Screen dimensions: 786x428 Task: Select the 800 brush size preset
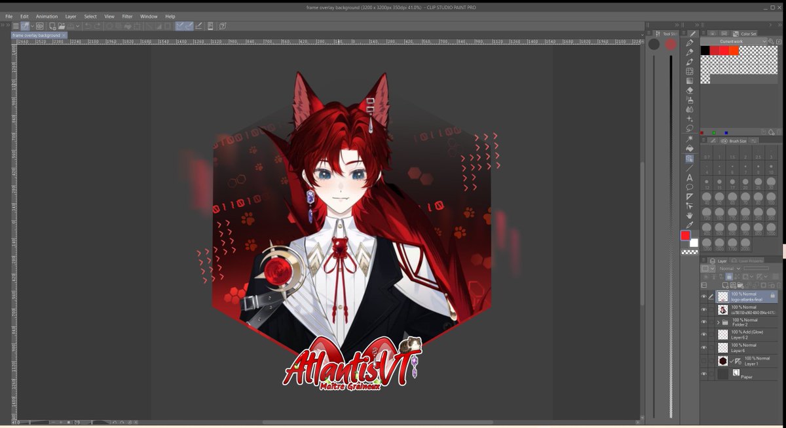point(757,227)
